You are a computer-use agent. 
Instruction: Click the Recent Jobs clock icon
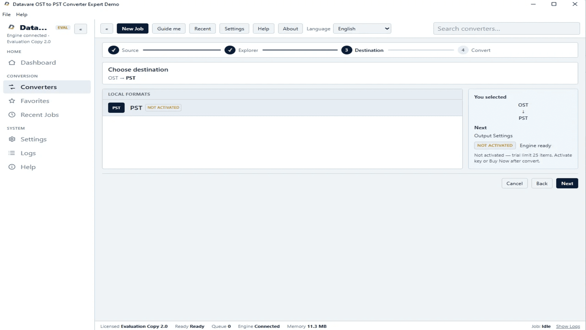(x=12, y=115)
